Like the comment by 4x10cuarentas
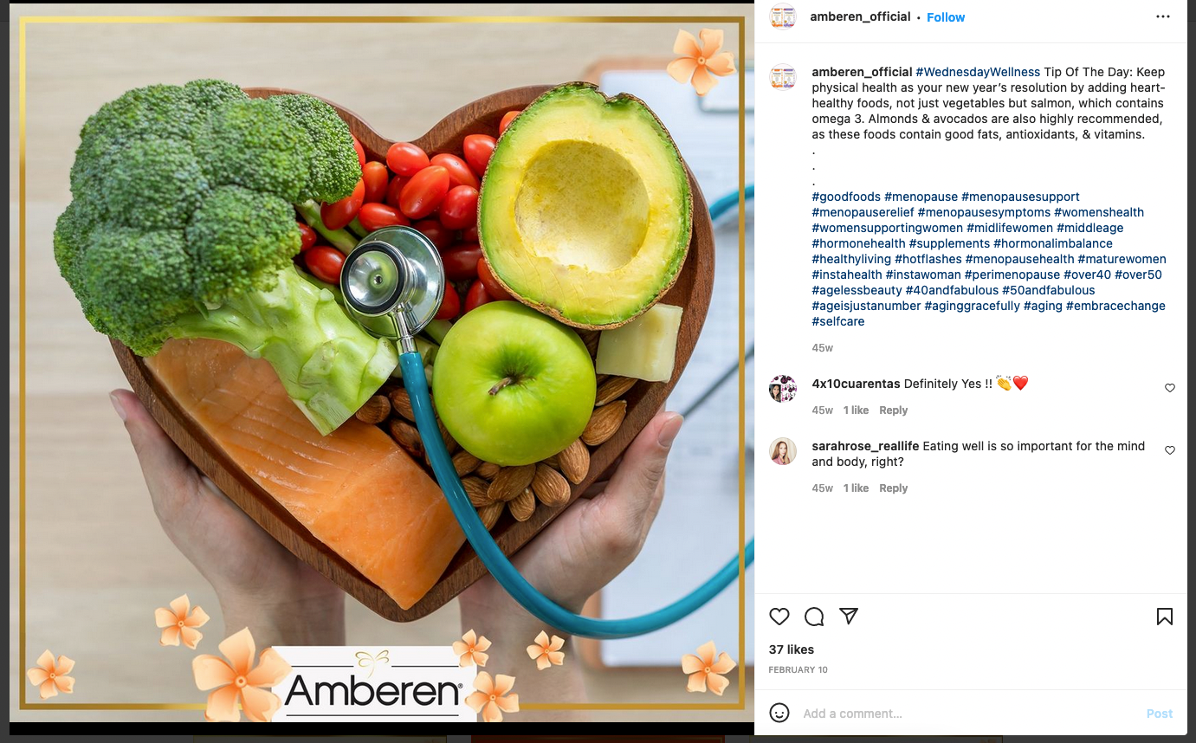 [x=1170, y=388]
